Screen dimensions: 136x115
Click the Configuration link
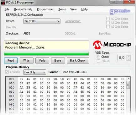point(73,21)
